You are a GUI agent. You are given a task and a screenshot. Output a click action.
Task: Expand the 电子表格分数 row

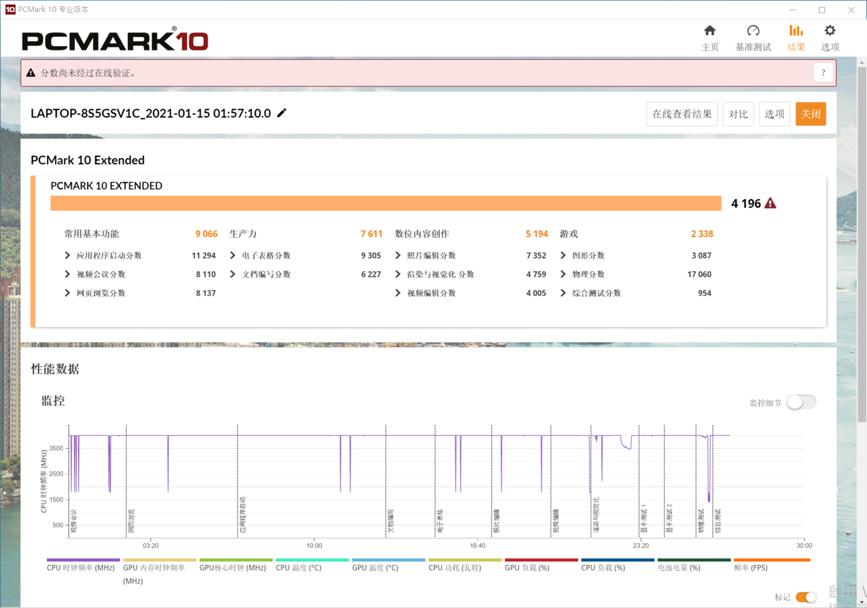233,255
